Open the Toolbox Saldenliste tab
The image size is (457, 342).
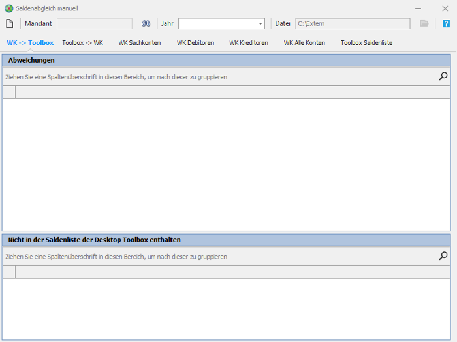pos(367,43)
